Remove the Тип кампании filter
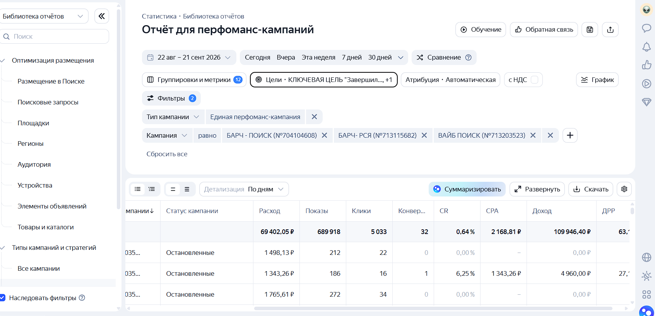The height and width of the screenshot is (316, 655). (314, 117)
